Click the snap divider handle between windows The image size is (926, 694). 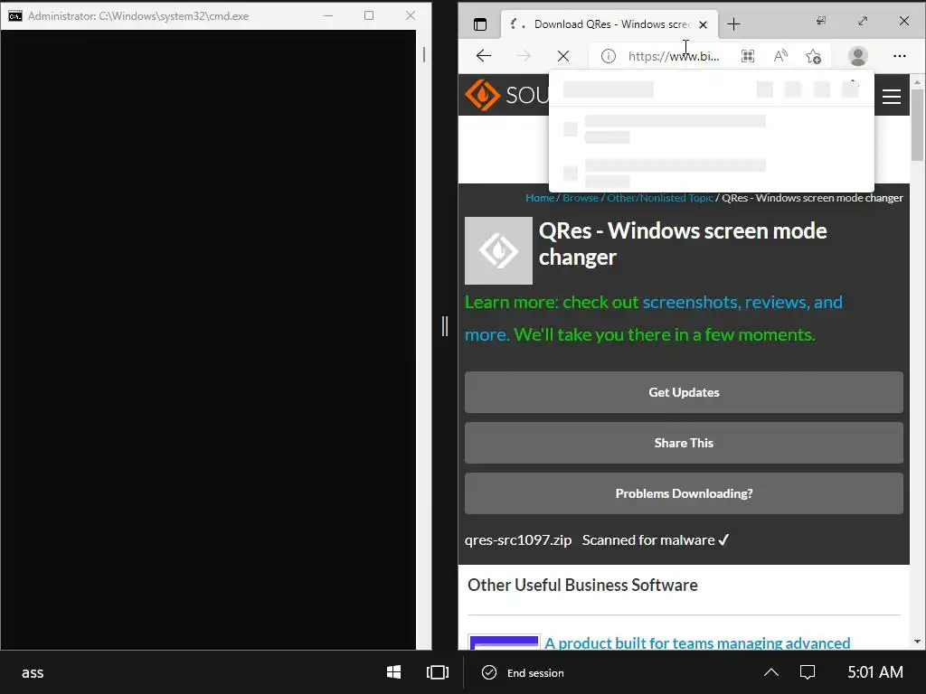coord(445,325)
